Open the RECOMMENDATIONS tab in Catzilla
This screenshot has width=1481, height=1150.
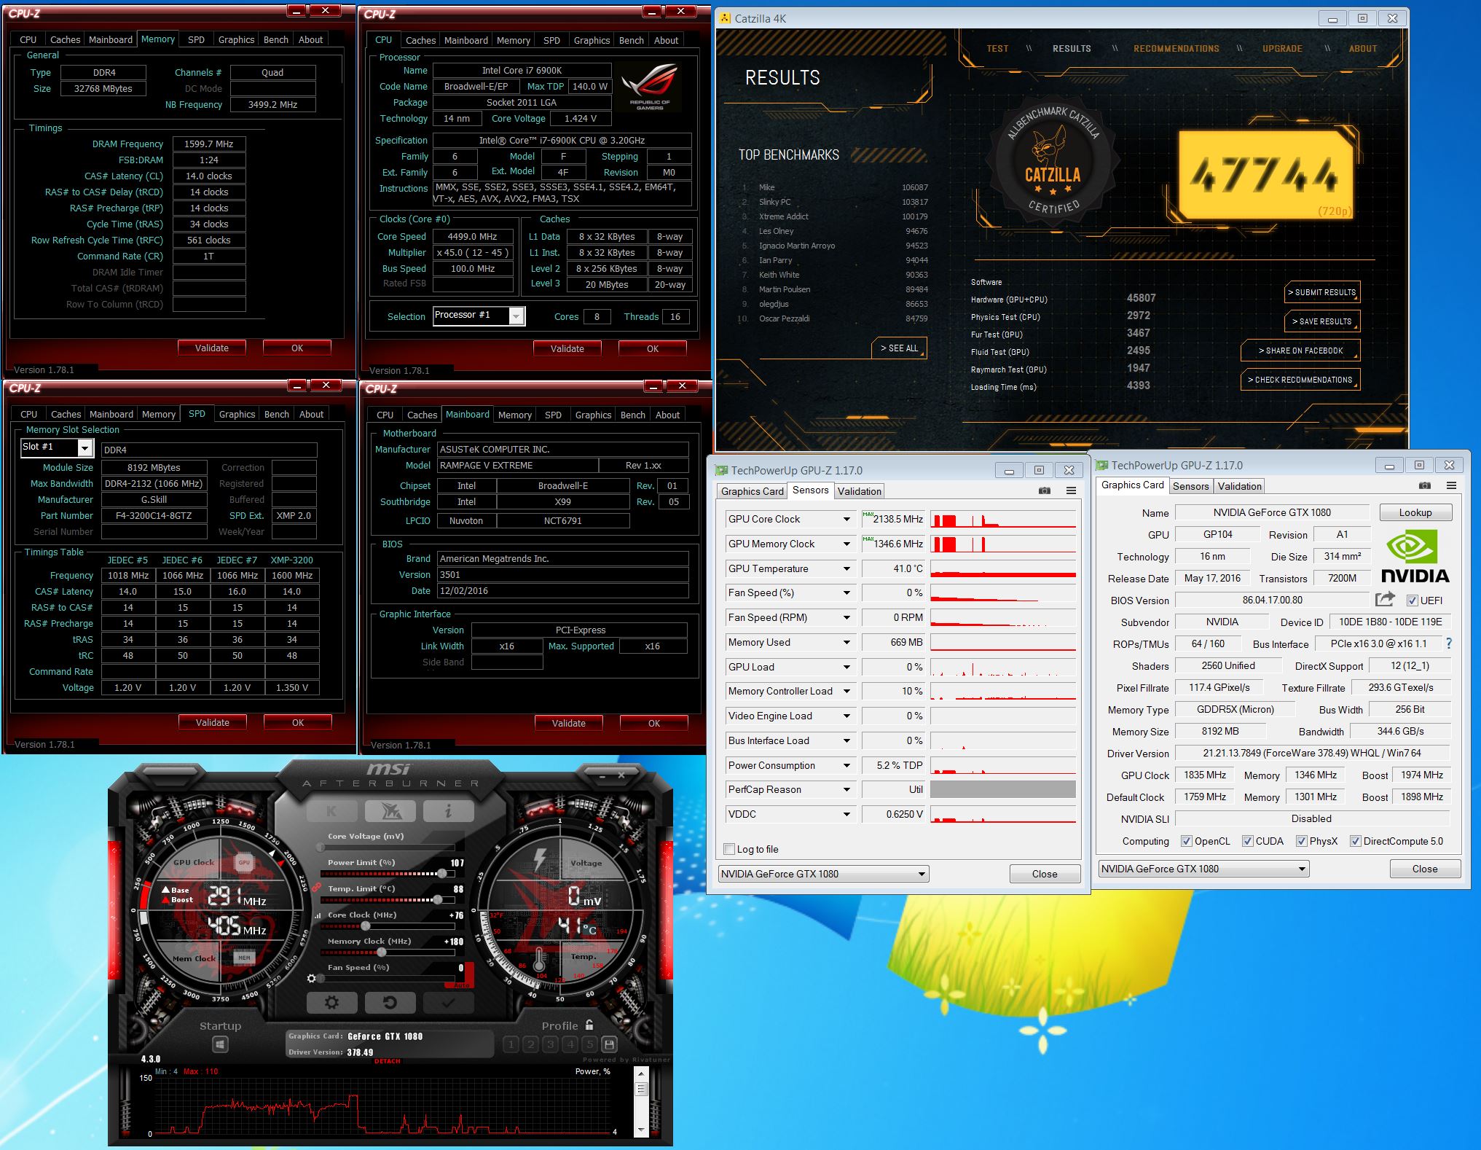pyautogui.click(x=1176, y=49)
